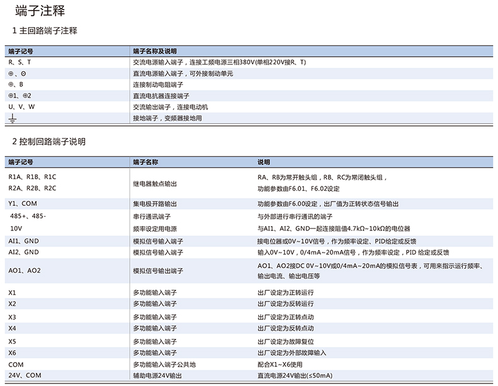The height and width of the screenshot is (386, 498).
Task: Click the '⊕、B' braking resistor terminal symbol
Action: [16, 84]
